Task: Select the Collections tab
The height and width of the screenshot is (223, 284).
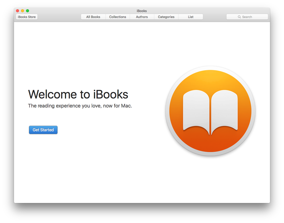Action: pos(117,17)
